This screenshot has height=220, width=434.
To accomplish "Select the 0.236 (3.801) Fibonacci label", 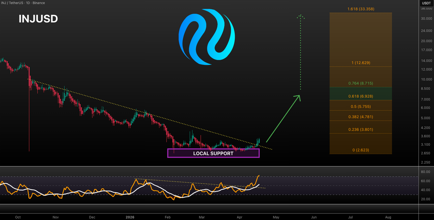I will tap(360, 129).
